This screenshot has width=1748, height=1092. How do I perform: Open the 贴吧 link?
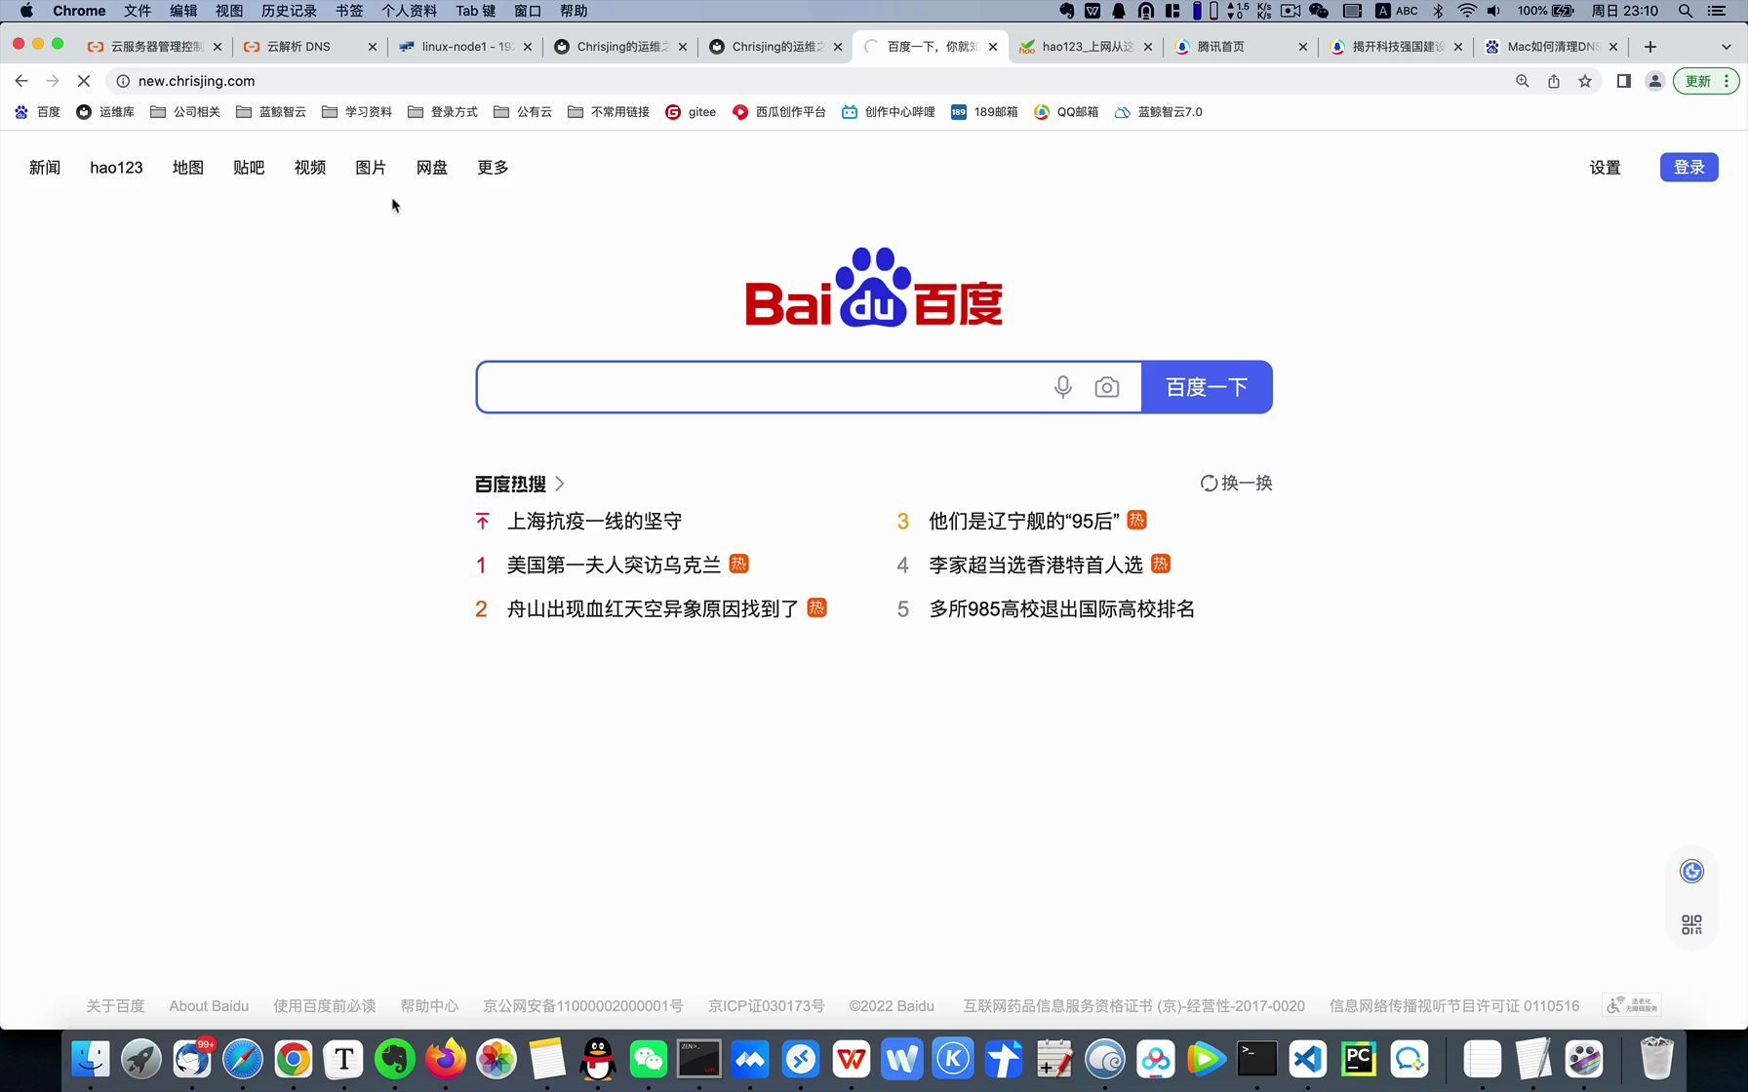pos(249,168)
